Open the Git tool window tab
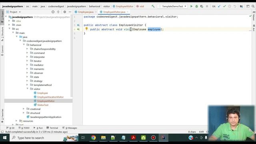Screen dimensions: 256x144 (11, 128)
